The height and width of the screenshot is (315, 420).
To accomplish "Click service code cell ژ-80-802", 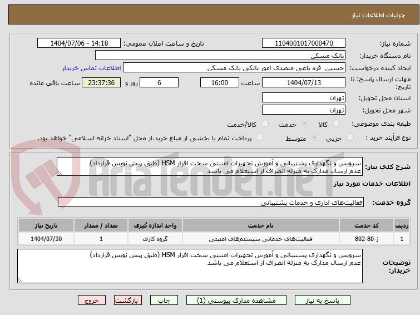I will pyautogui.click(x=366, y=239).
